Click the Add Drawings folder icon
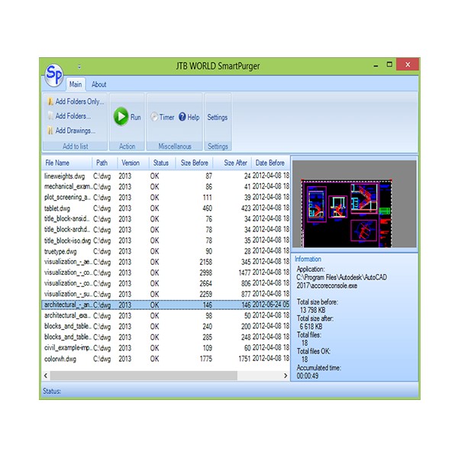This screenshot has height=458, width=458. coord(50,131)
